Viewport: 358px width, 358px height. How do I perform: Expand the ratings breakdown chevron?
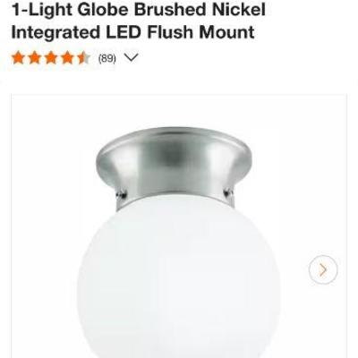coord(132,57)
